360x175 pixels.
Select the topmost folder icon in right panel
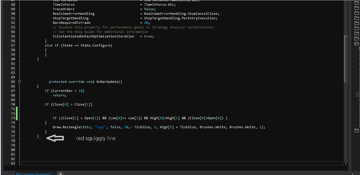(x=357, y=3)
